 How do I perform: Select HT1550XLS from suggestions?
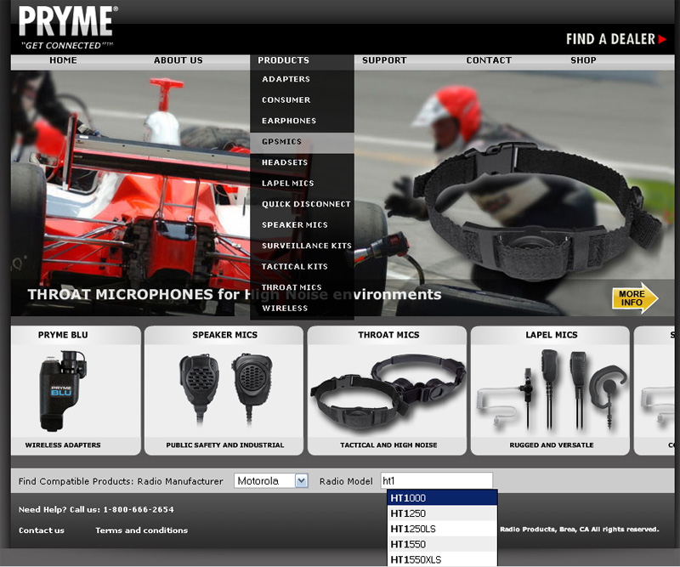[442, 559]
